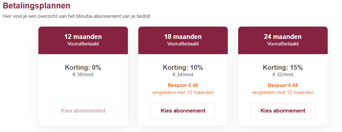342x132 pixels.
Task: Select the Korting: 10% discount text
Action: pyautogui.click(x=183, y=68)
